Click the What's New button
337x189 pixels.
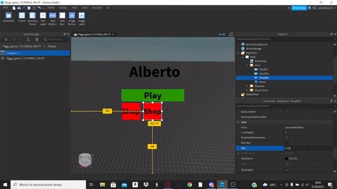pyautogui.click(x=299, y=8)
